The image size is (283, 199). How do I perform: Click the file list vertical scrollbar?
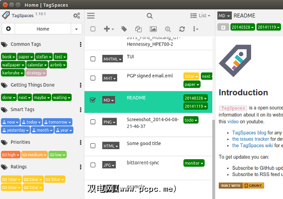(x=214, y=159)
